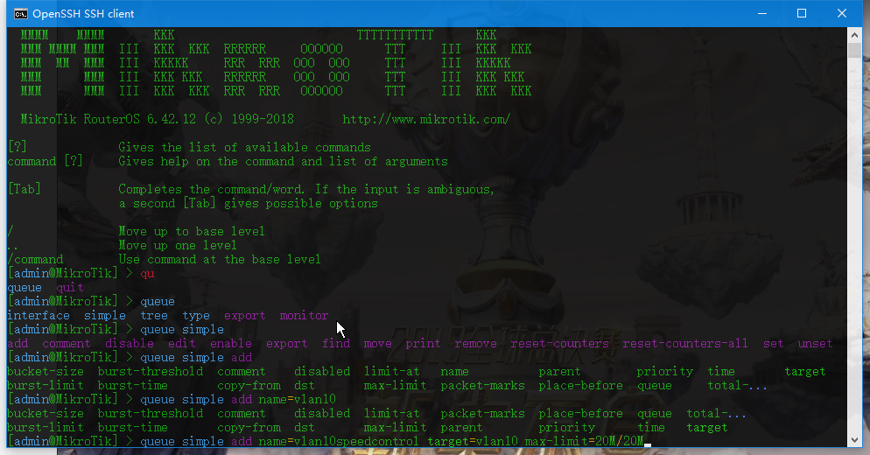
Task: Click the 'monitor' option in queue listing
Action: tap(304, 315)
